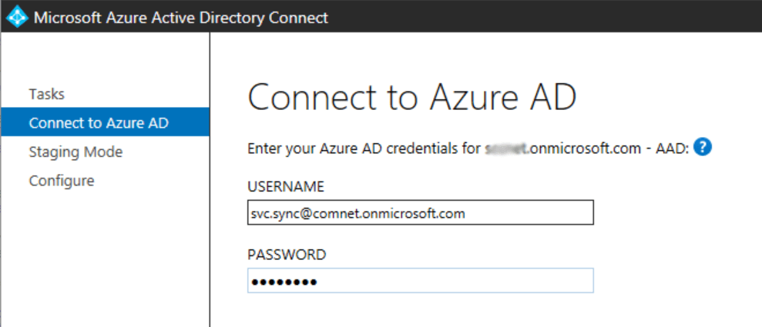762x327 pixels.
Task: Click the Azure AD Connect logo icon
Action: coord(17,17)
